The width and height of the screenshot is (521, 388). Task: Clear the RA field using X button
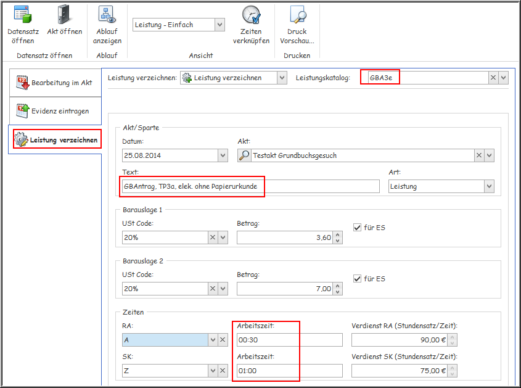pyautogui.click(x=223, y=340)
